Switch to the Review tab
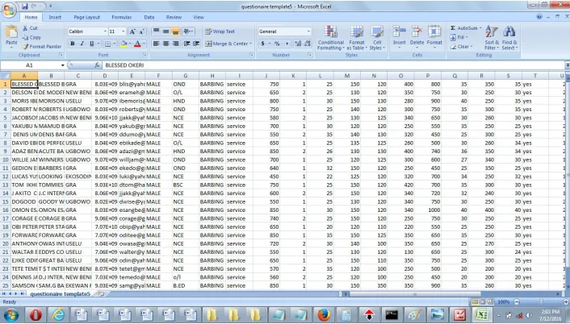This screenshot has height=324, width=570. point(174,17)
